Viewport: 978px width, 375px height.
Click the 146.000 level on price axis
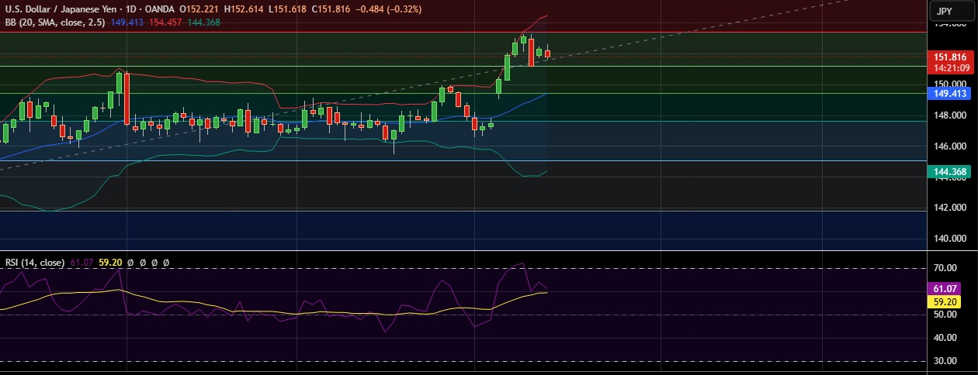pyautogui.click(x=949, y=146)
